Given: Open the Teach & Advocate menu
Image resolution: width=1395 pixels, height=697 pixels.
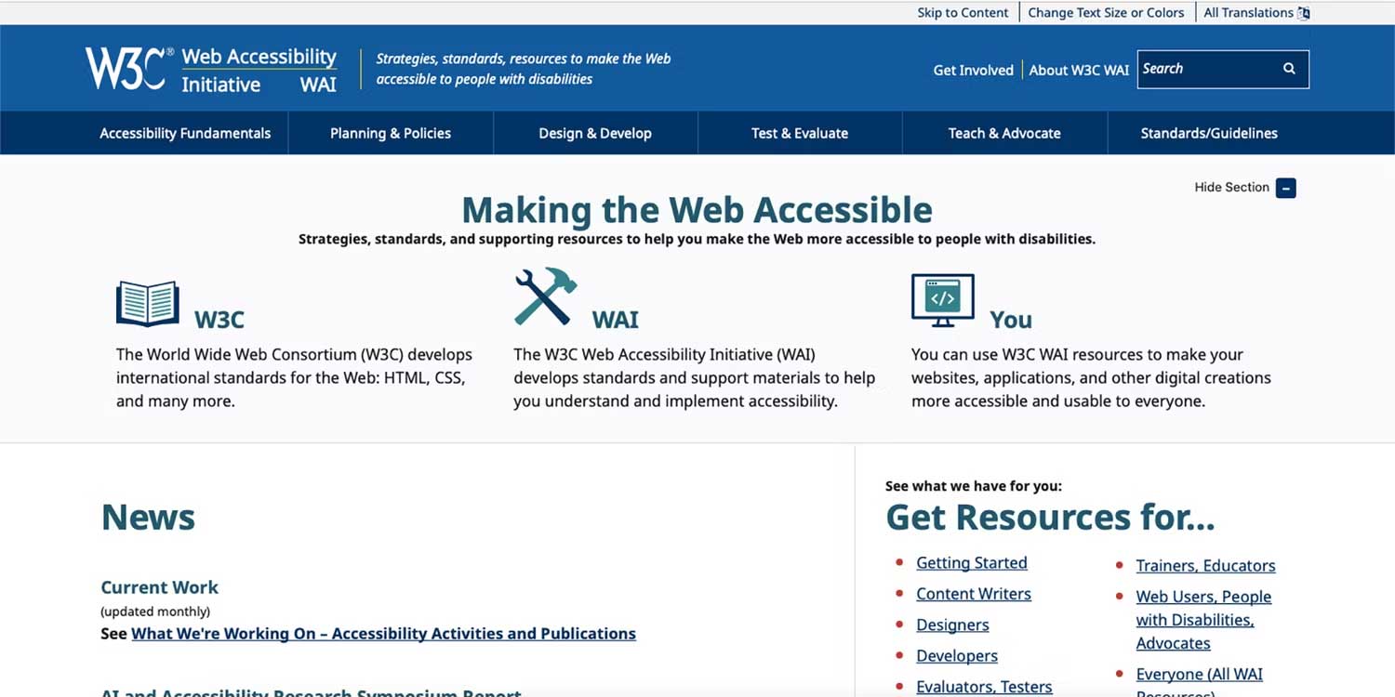Looking at the screenshot, I should 1004,133.
